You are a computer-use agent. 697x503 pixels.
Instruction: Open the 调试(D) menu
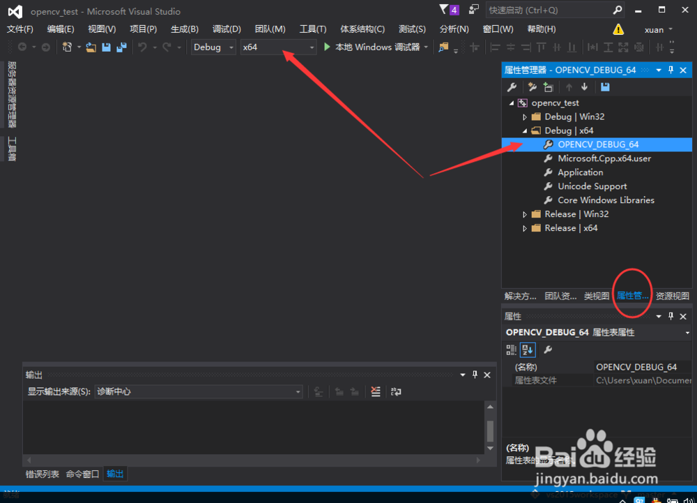click(x=227, y=29)
